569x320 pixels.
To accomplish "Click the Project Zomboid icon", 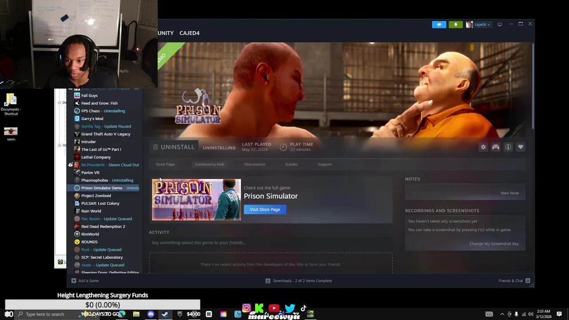I will coord(77,196).
